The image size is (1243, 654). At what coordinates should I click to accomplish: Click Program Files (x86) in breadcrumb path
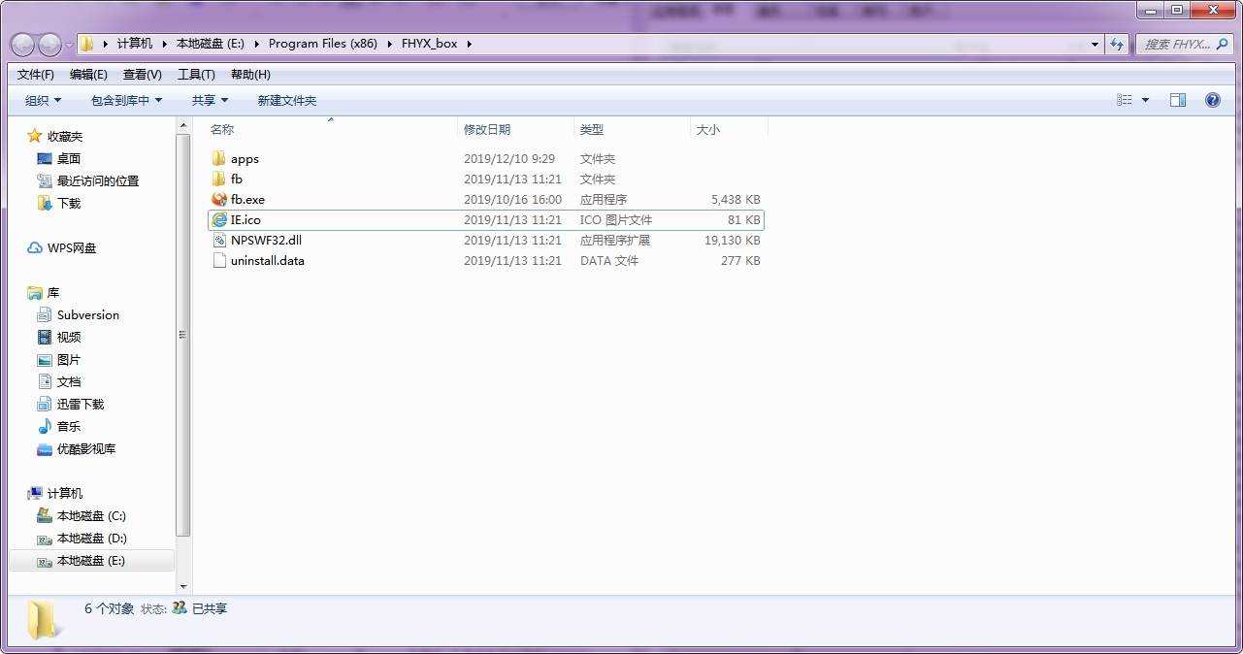coord(322,44)
